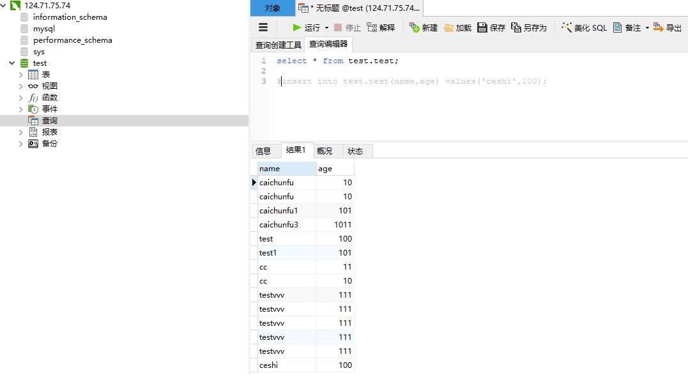Viewport: 688px width, 375px height.
Task: Click the commented insert statement line
Action: pyautogui.click(x=412, y=81)
